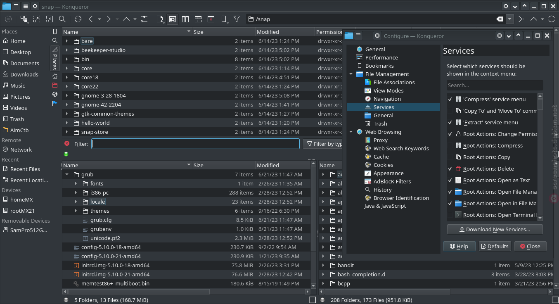559x304 pixels.
Task: Click the new document icon in the toolbar
Action: click(x=160, y=19)
